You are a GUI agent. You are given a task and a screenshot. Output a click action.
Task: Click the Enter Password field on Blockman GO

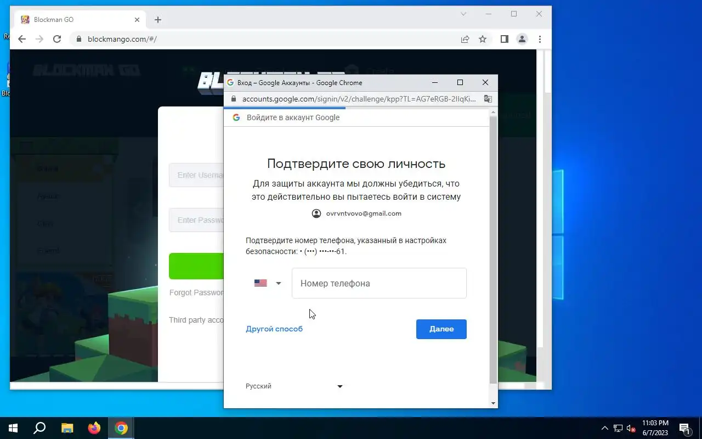coord(196,220)
